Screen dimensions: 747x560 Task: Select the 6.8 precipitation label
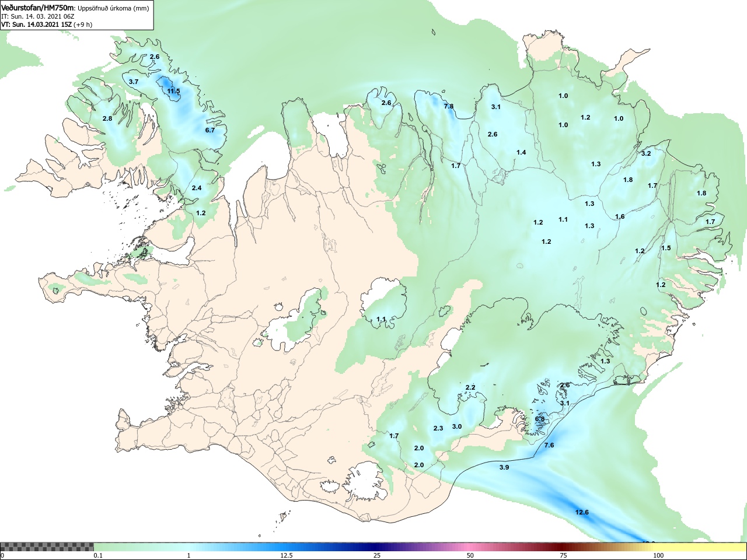point(540,419)
